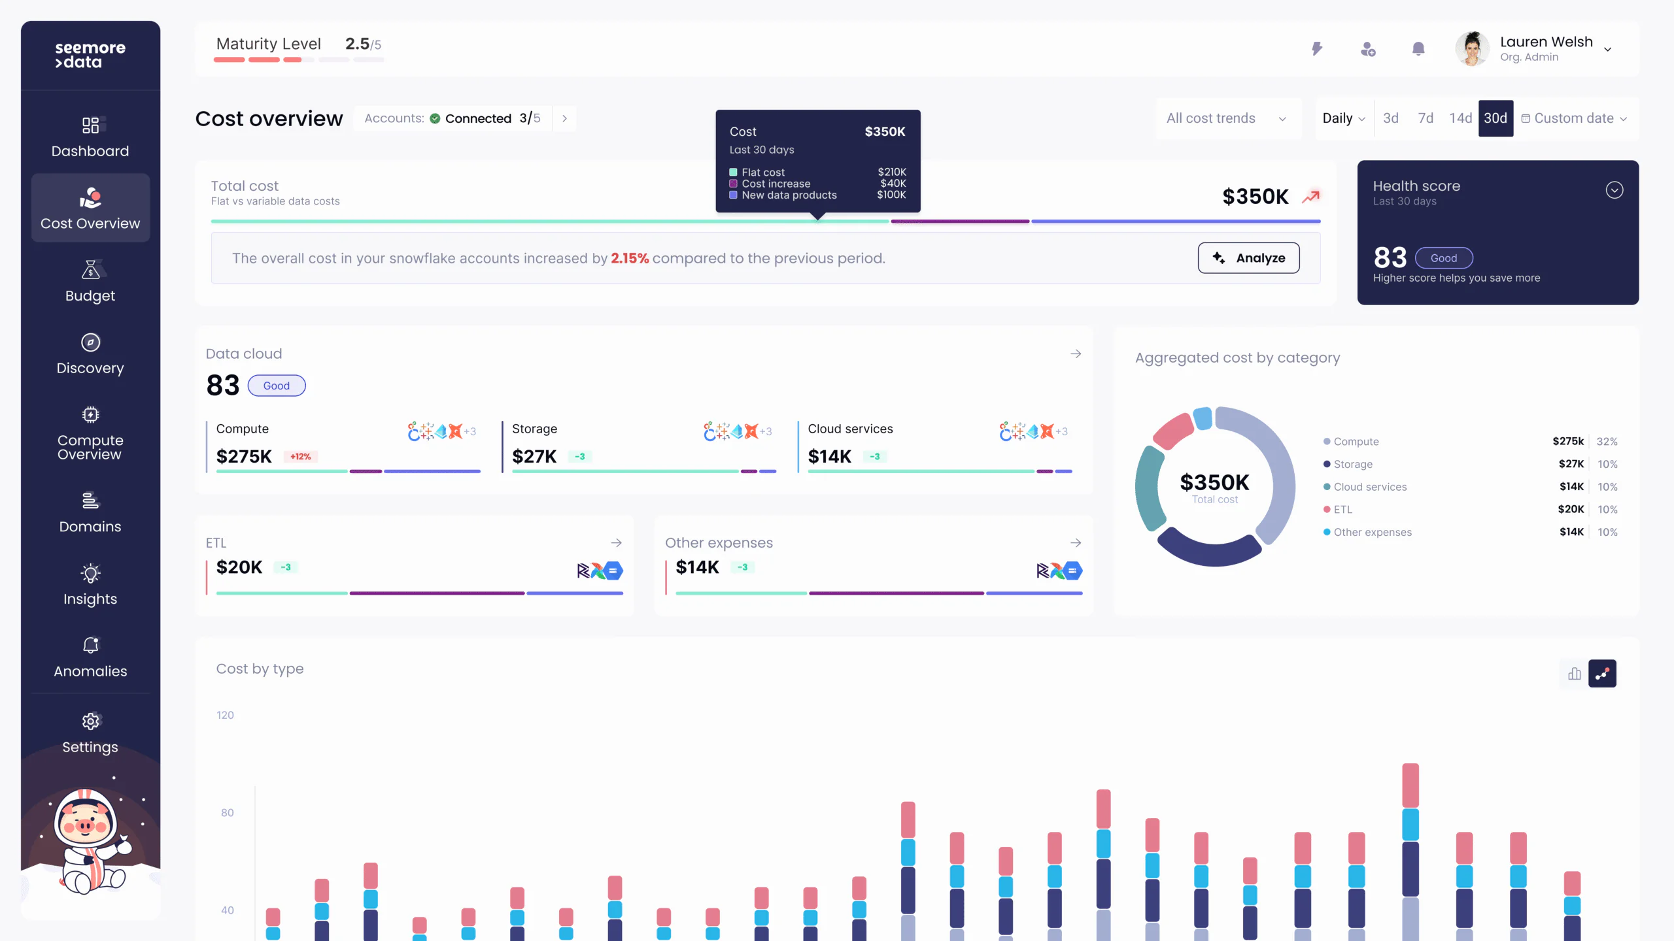The image size is (1674, 941).
Task: Click the Other expenses integration logos
Action: [1059, 571]
